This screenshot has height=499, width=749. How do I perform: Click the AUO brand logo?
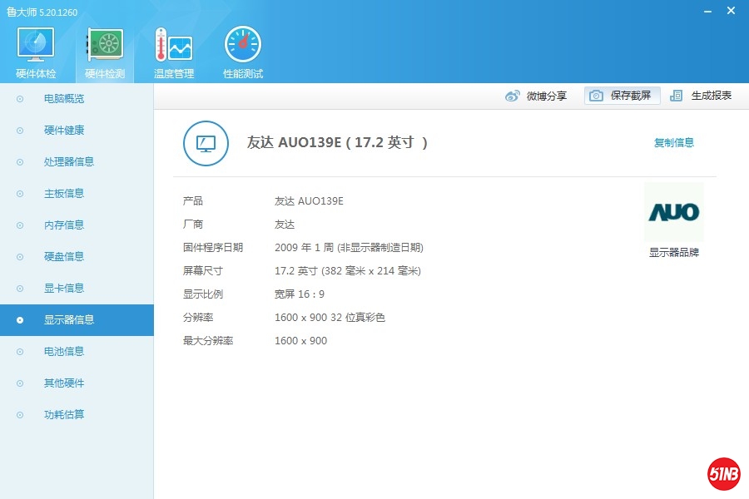coord(673,212)
